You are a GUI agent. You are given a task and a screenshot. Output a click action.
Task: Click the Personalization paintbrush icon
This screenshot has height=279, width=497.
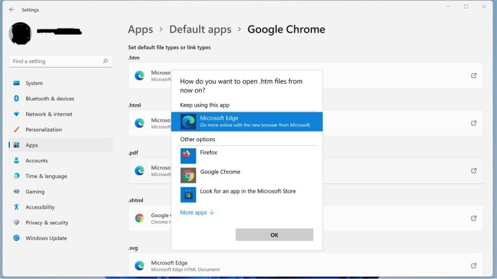click(17, 130)
